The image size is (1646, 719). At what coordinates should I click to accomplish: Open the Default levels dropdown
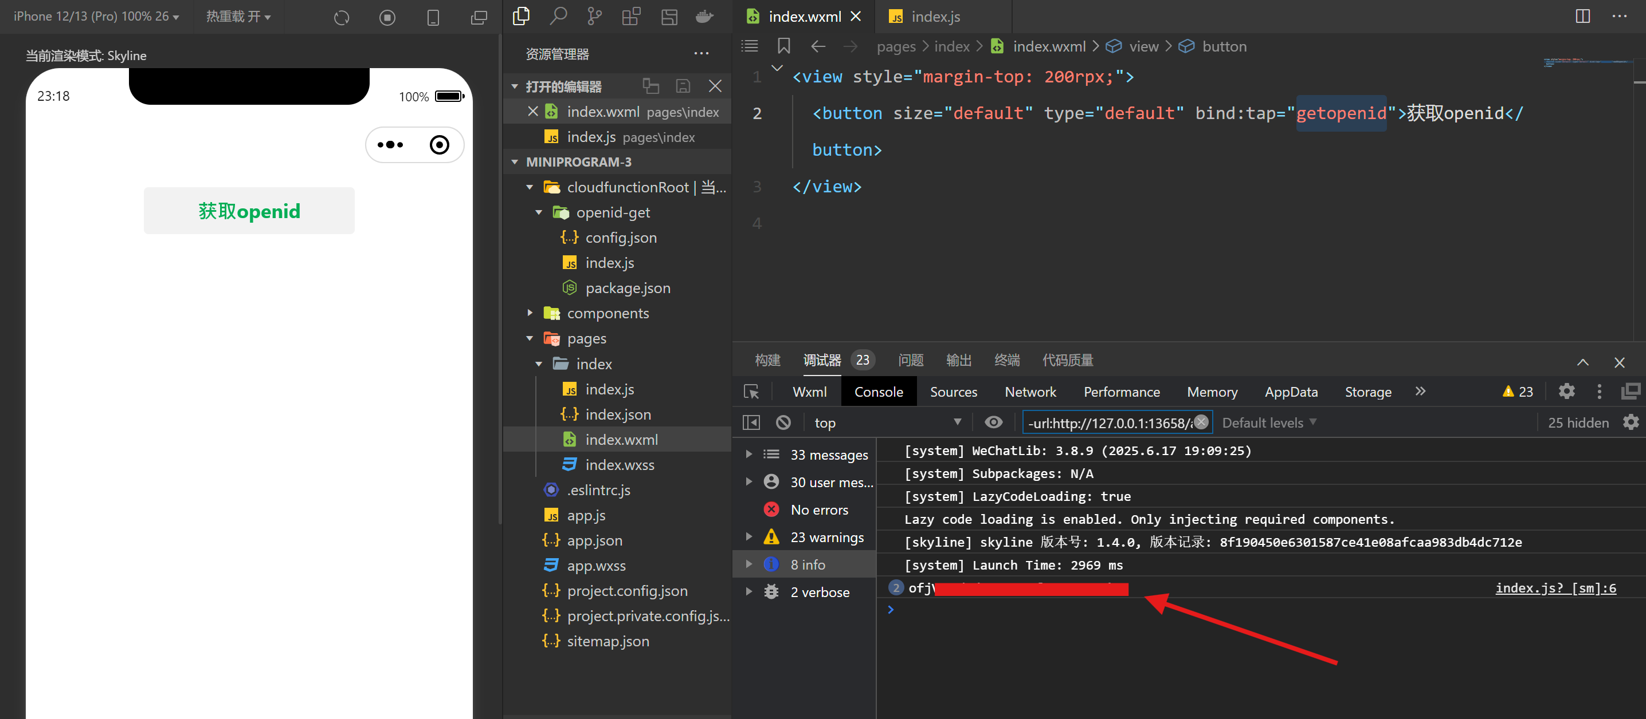tap(1268, 422)
